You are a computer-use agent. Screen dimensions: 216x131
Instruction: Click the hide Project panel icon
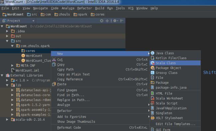point(122,21)
